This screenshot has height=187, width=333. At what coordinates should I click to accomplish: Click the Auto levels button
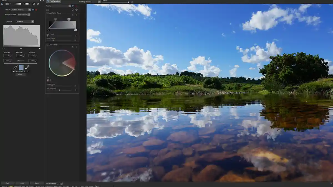[20, 74]
